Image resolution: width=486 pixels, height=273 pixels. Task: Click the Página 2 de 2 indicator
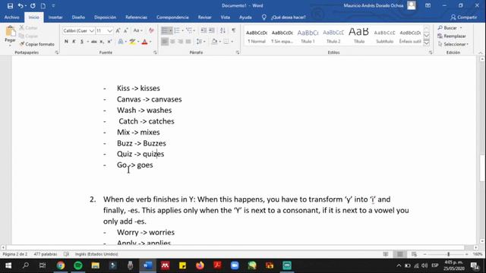15,254
